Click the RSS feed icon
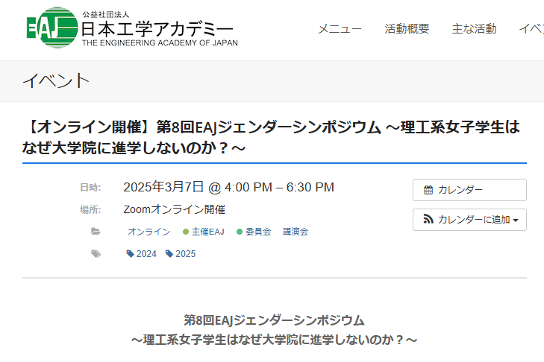 tap(428, 220)
